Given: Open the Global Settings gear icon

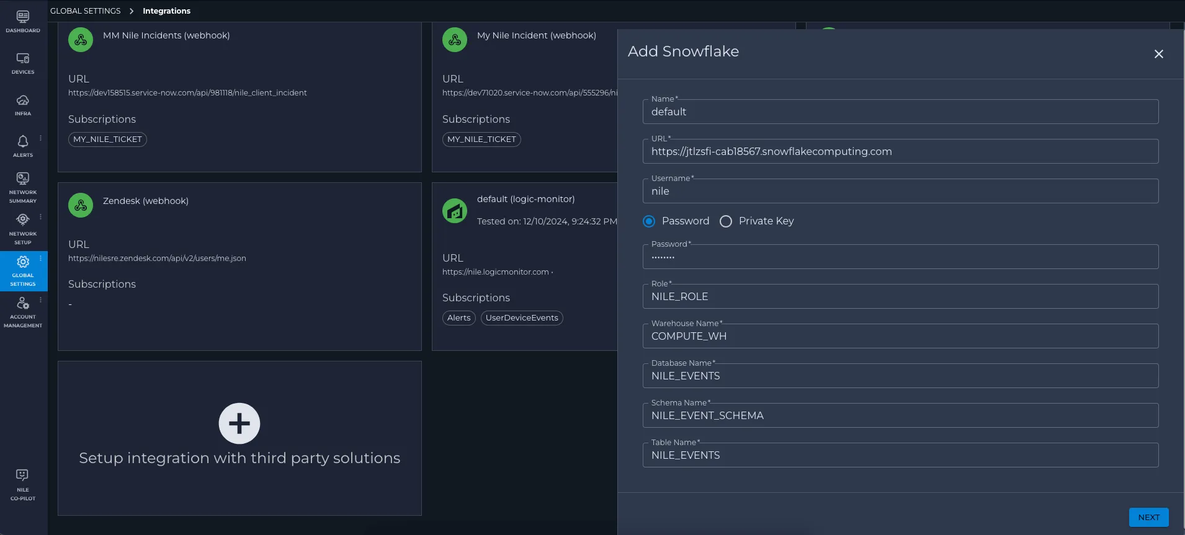Looking at the screenshot, I should (23, 262).
